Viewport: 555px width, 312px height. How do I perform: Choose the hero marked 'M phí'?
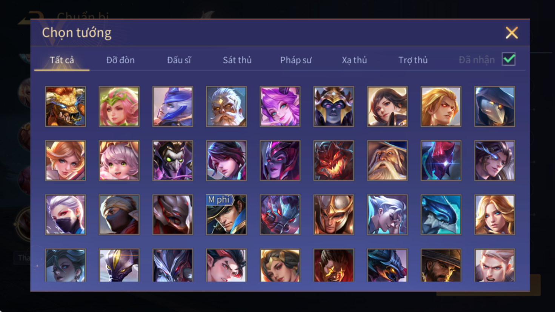[226, 215]
